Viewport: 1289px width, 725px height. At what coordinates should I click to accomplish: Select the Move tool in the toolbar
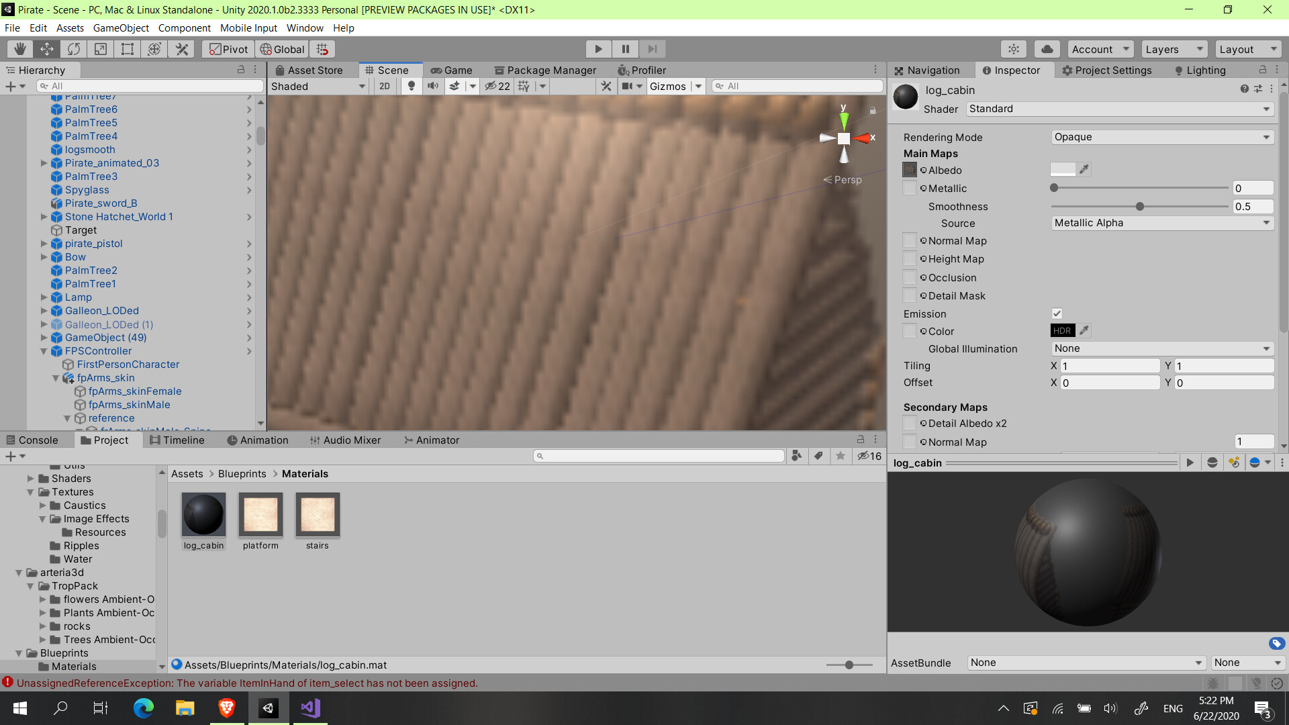point(46,48)
